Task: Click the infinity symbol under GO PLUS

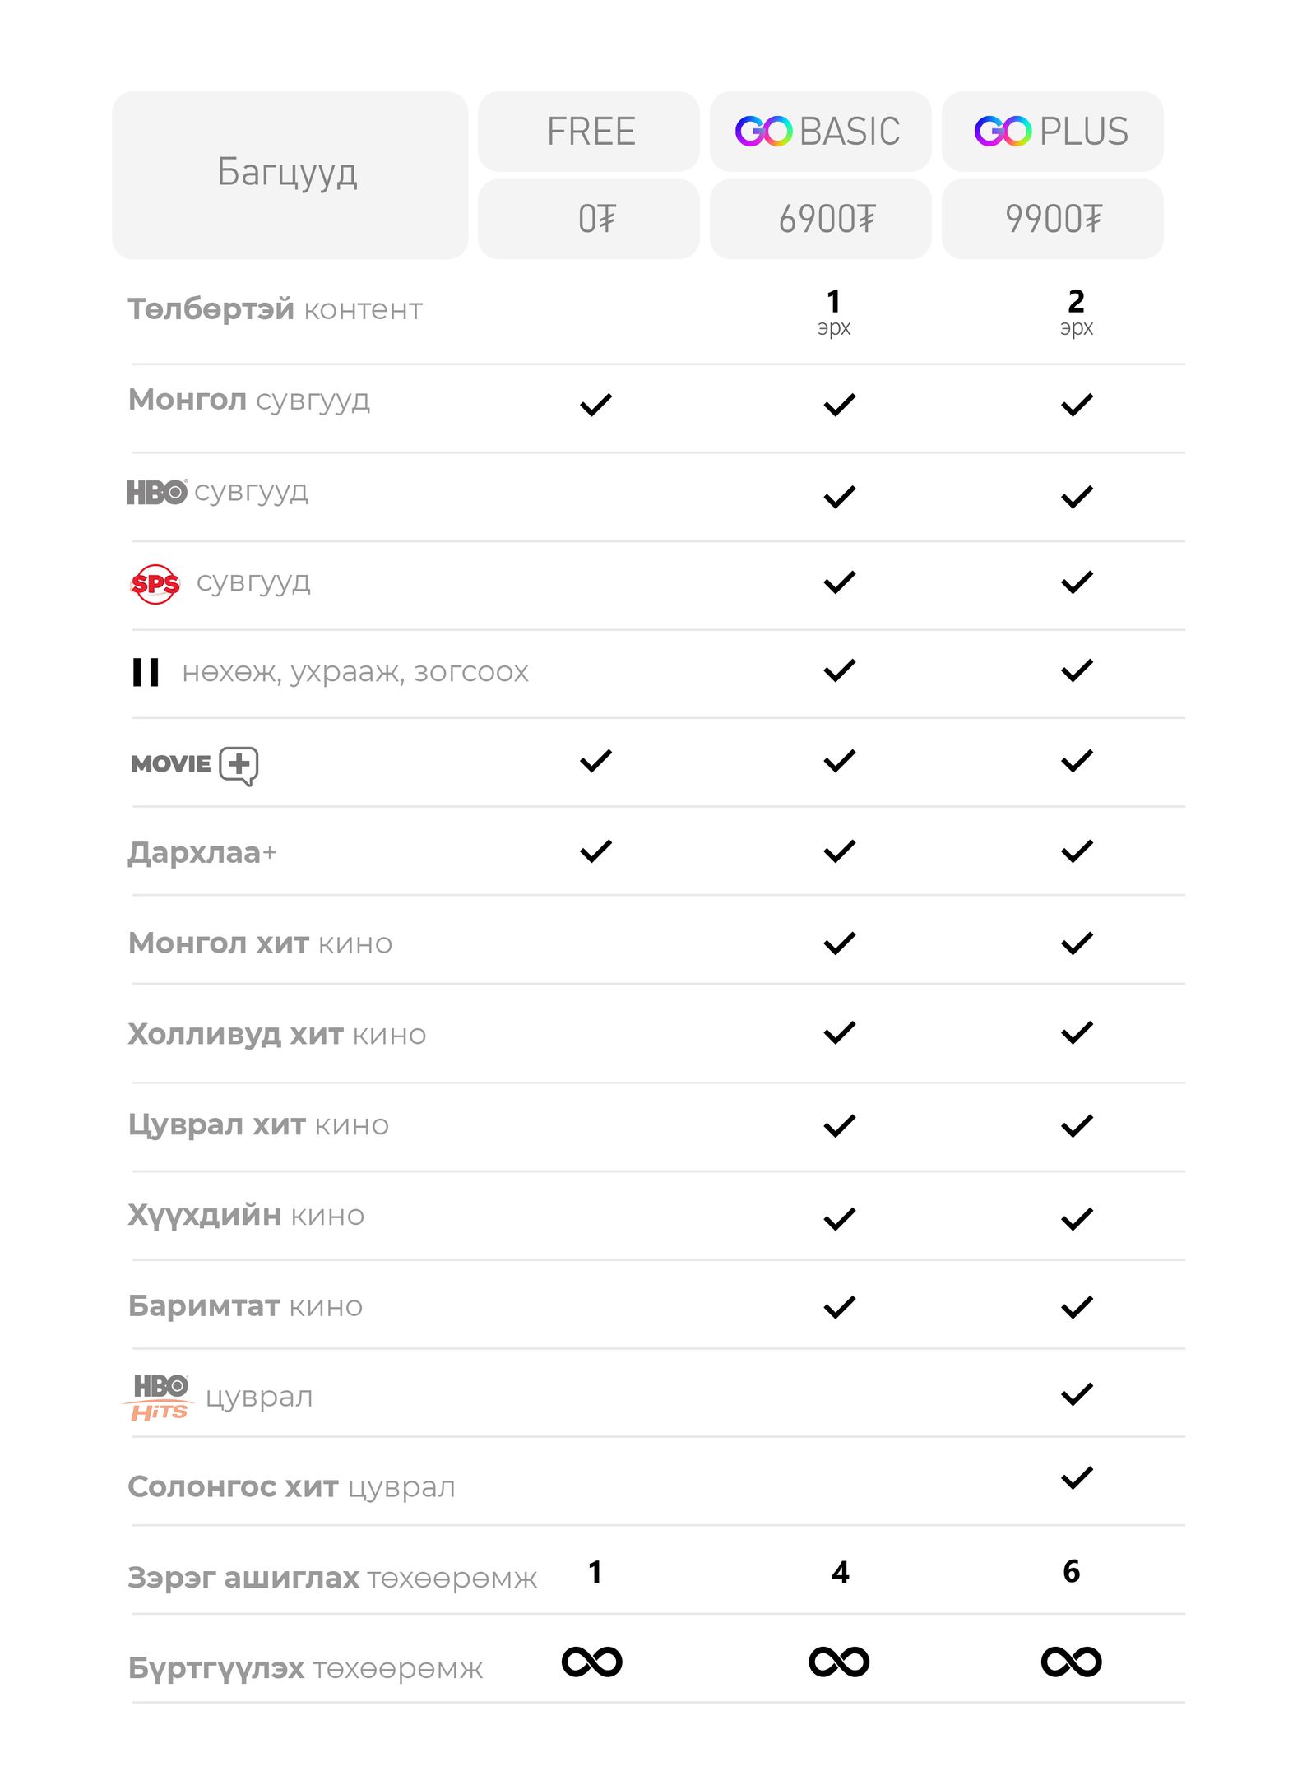Action: pos(1071,1662)
